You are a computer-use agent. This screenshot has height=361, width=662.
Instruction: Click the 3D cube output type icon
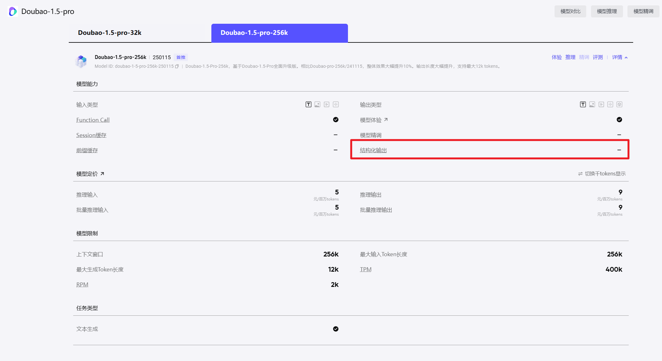(620, 104)
